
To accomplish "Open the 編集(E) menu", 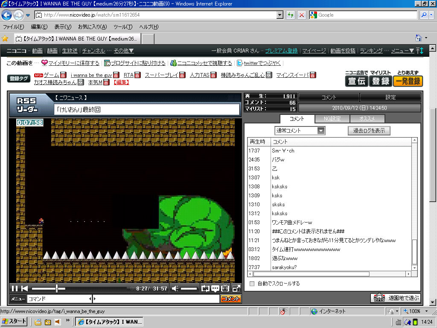I will point(39,27).
